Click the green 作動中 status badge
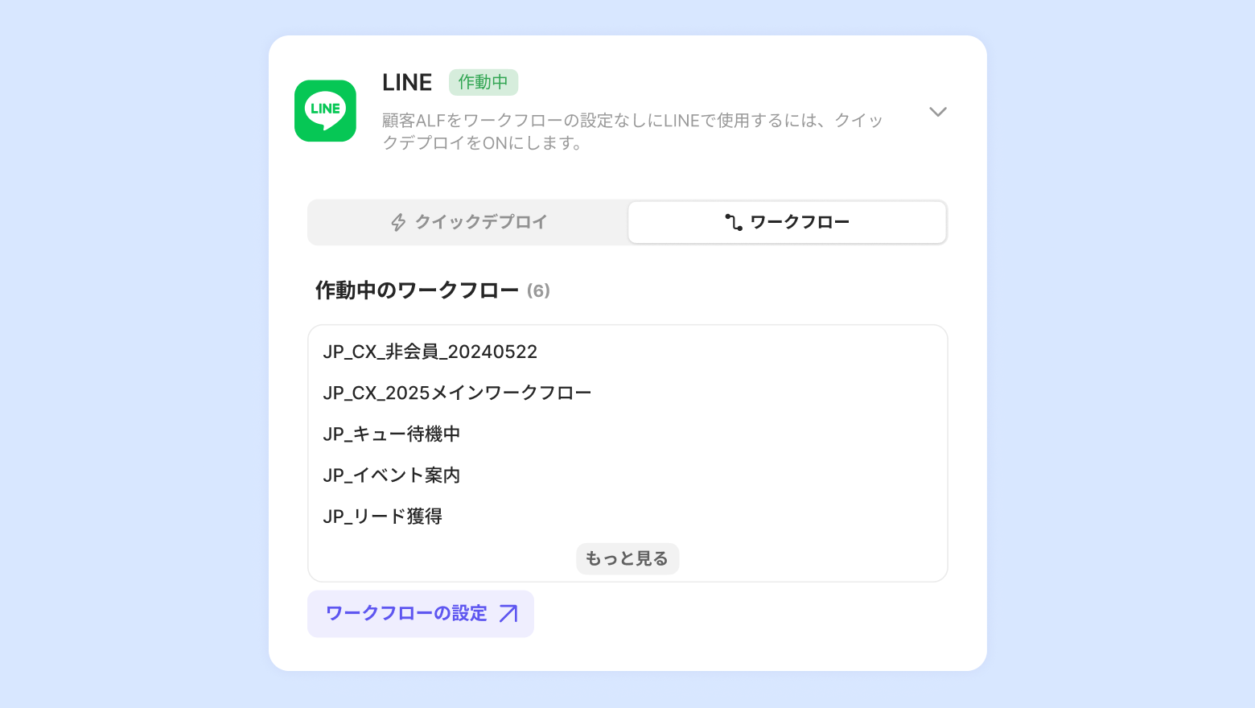 483,82
